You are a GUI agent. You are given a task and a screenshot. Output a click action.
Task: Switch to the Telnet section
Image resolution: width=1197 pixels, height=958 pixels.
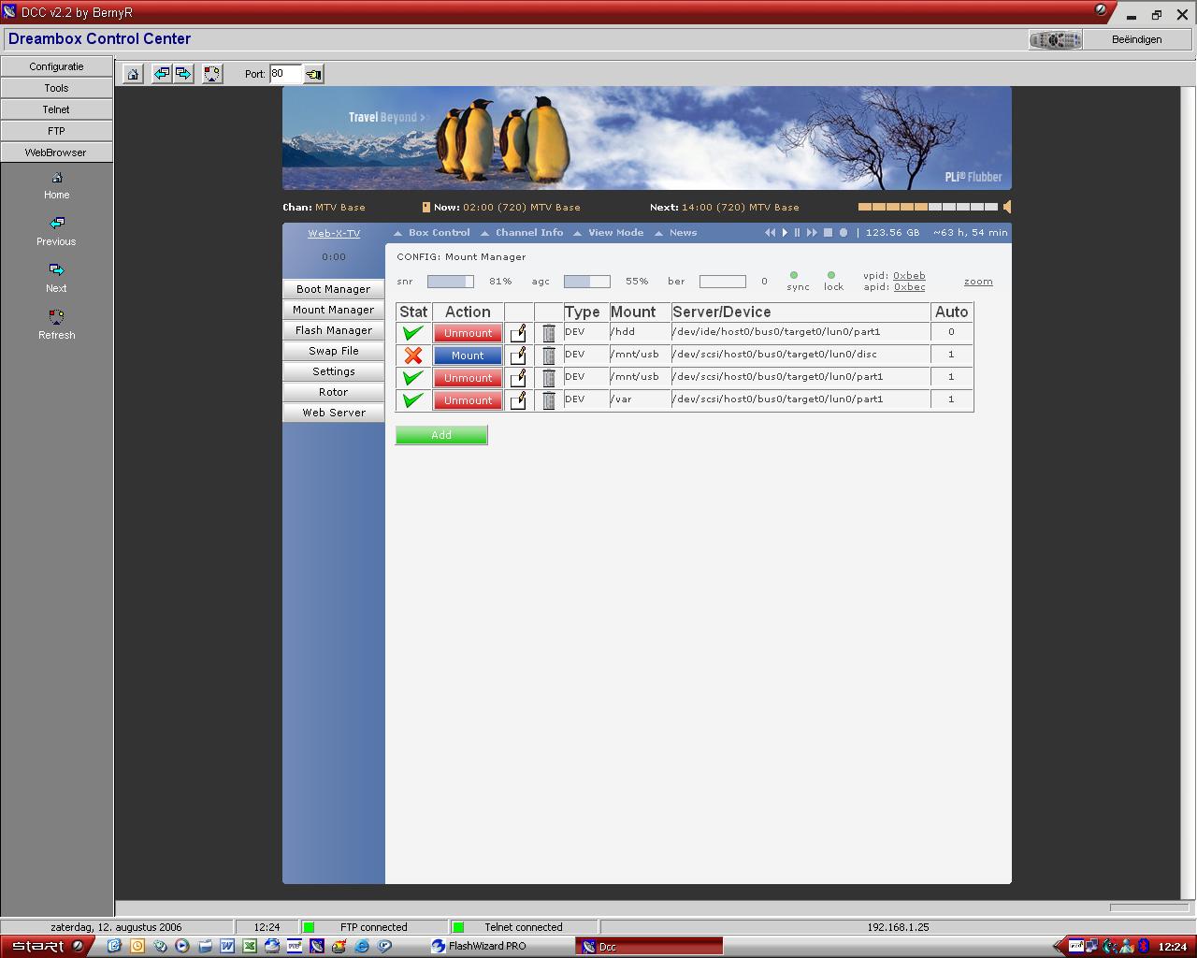pyautogui.click(x=56, y=109)
